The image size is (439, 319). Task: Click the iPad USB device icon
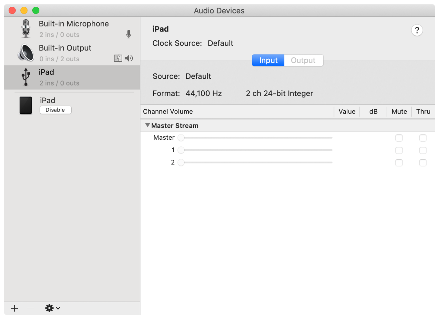26,77
